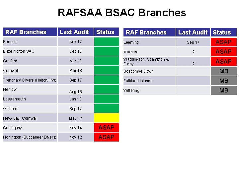The image size is (239, 179).
Task: Click Honington (Buccaneer Divers) cell
Action: click(30, 137)
